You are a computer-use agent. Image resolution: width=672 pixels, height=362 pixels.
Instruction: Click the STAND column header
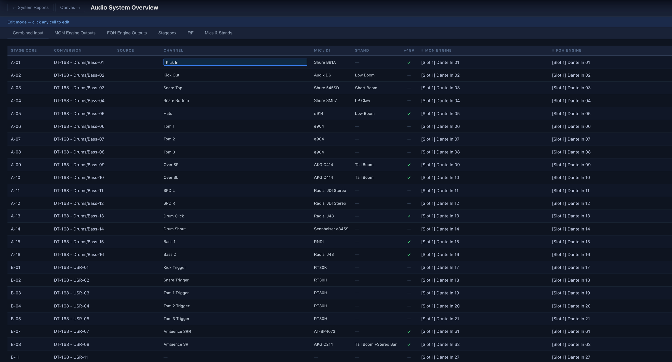pos(362,50)
